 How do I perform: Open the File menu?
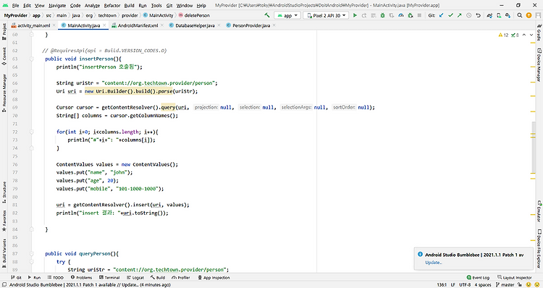[16, 6]
